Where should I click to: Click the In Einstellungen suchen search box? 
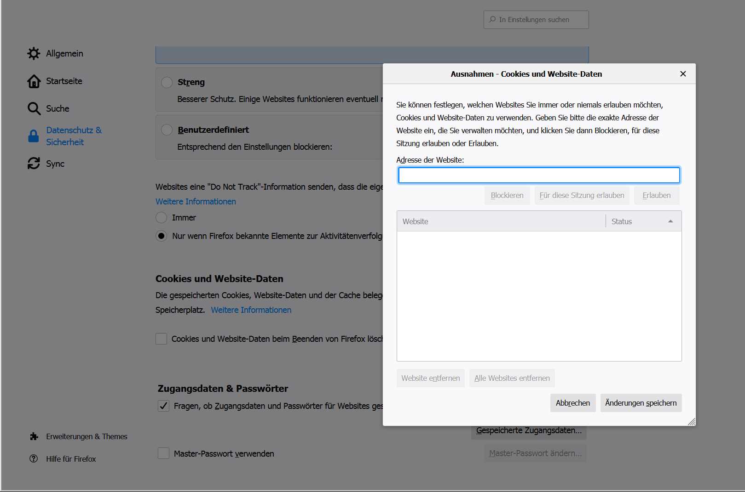(536, 20)
